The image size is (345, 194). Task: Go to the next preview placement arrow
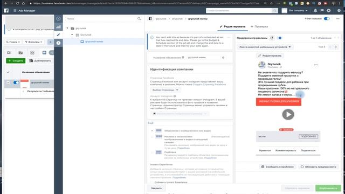point(336,47)
